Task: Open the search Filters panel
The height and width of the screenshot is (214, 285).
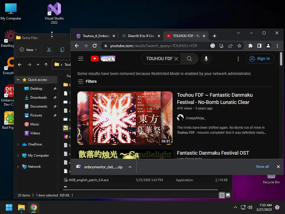Action: click(87, 81)
